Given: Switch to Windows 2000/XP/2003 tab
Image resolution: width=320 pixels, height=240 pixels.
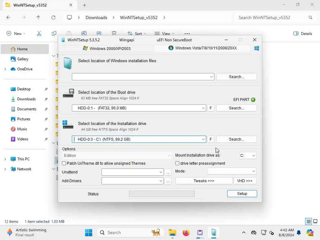Looking at the screenshot, I should [107, 48].
